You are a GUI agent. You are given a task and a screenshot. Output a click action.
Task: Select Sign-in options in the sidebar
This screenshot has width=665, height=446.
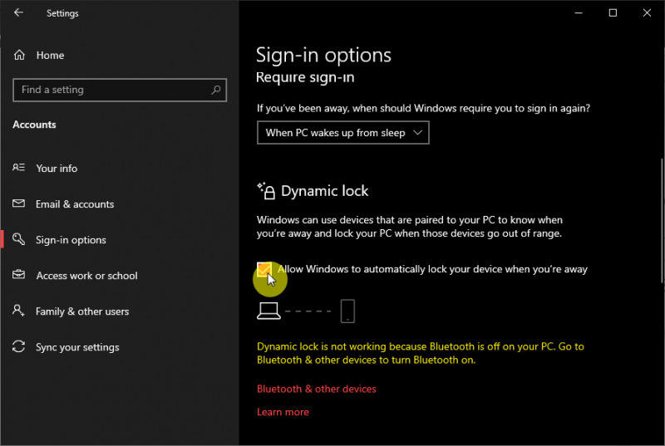point(71,240)
